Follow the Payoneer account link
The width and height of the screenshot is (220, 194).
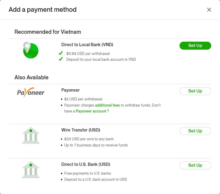click(x=91, y=111)
